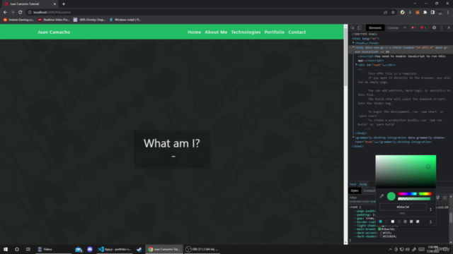Click the color shade gradient area

point(406,171)
